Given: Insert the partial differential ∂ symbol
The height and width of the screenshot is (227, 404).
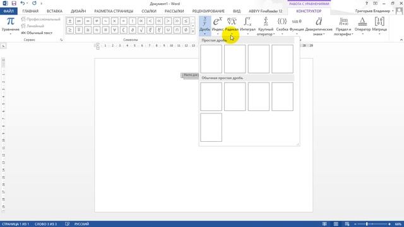Looking at the screenshot, I should [x=133, y=30].
